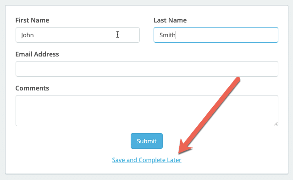This screenshot has width=293, height=180.
Task: Focus the Last Name input field
Action: (x=216, y=35)
